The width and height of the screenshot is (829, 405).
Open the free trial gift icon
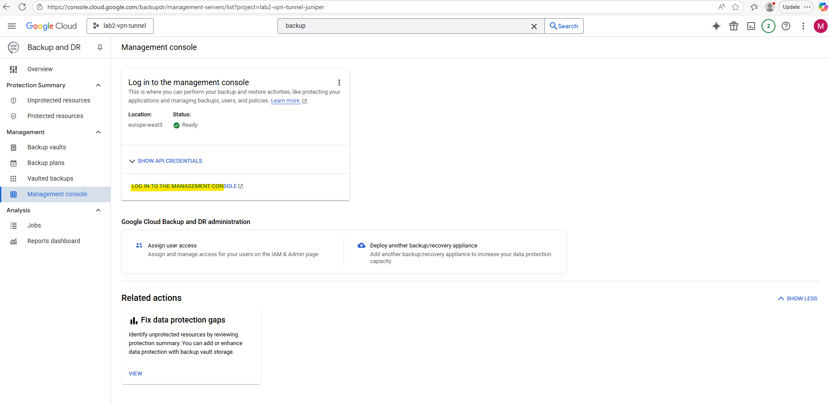pyautogui.click(x=734, y=26)
